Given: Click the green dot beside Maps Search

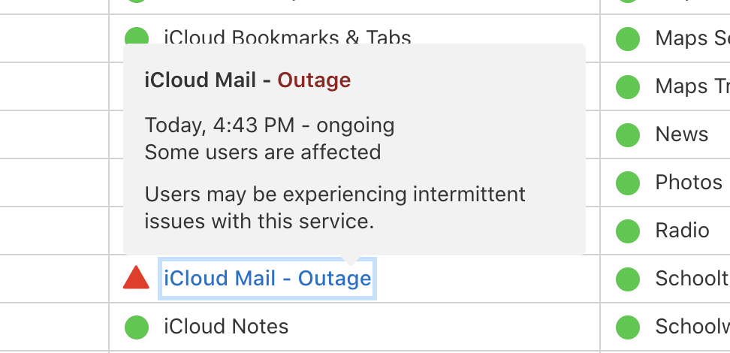Looking at the screenshot, I should coord(627,38).
